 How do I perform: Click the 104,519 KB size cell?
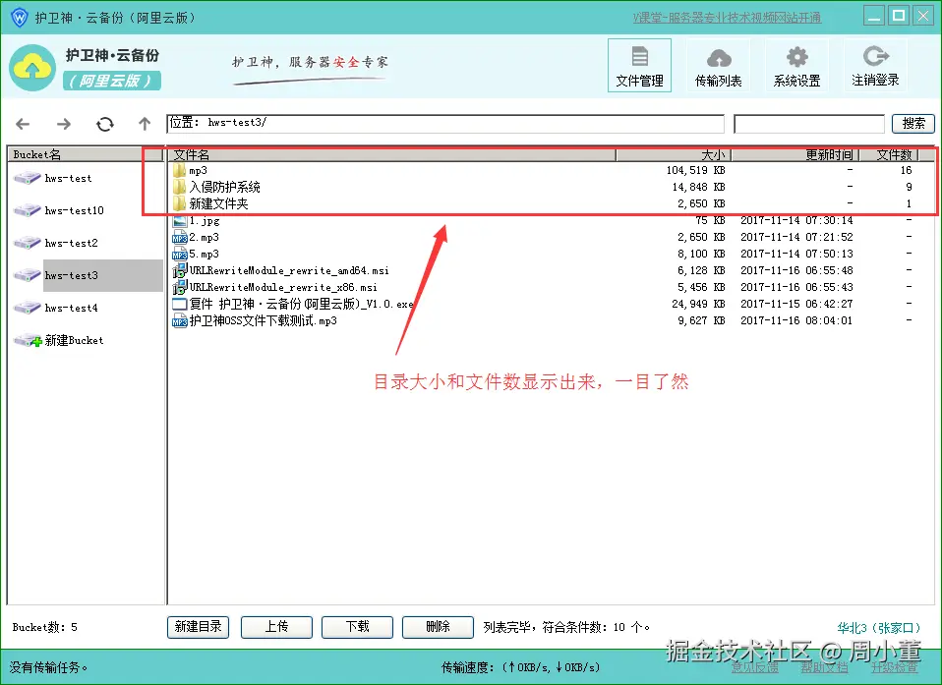click(696, 170)
